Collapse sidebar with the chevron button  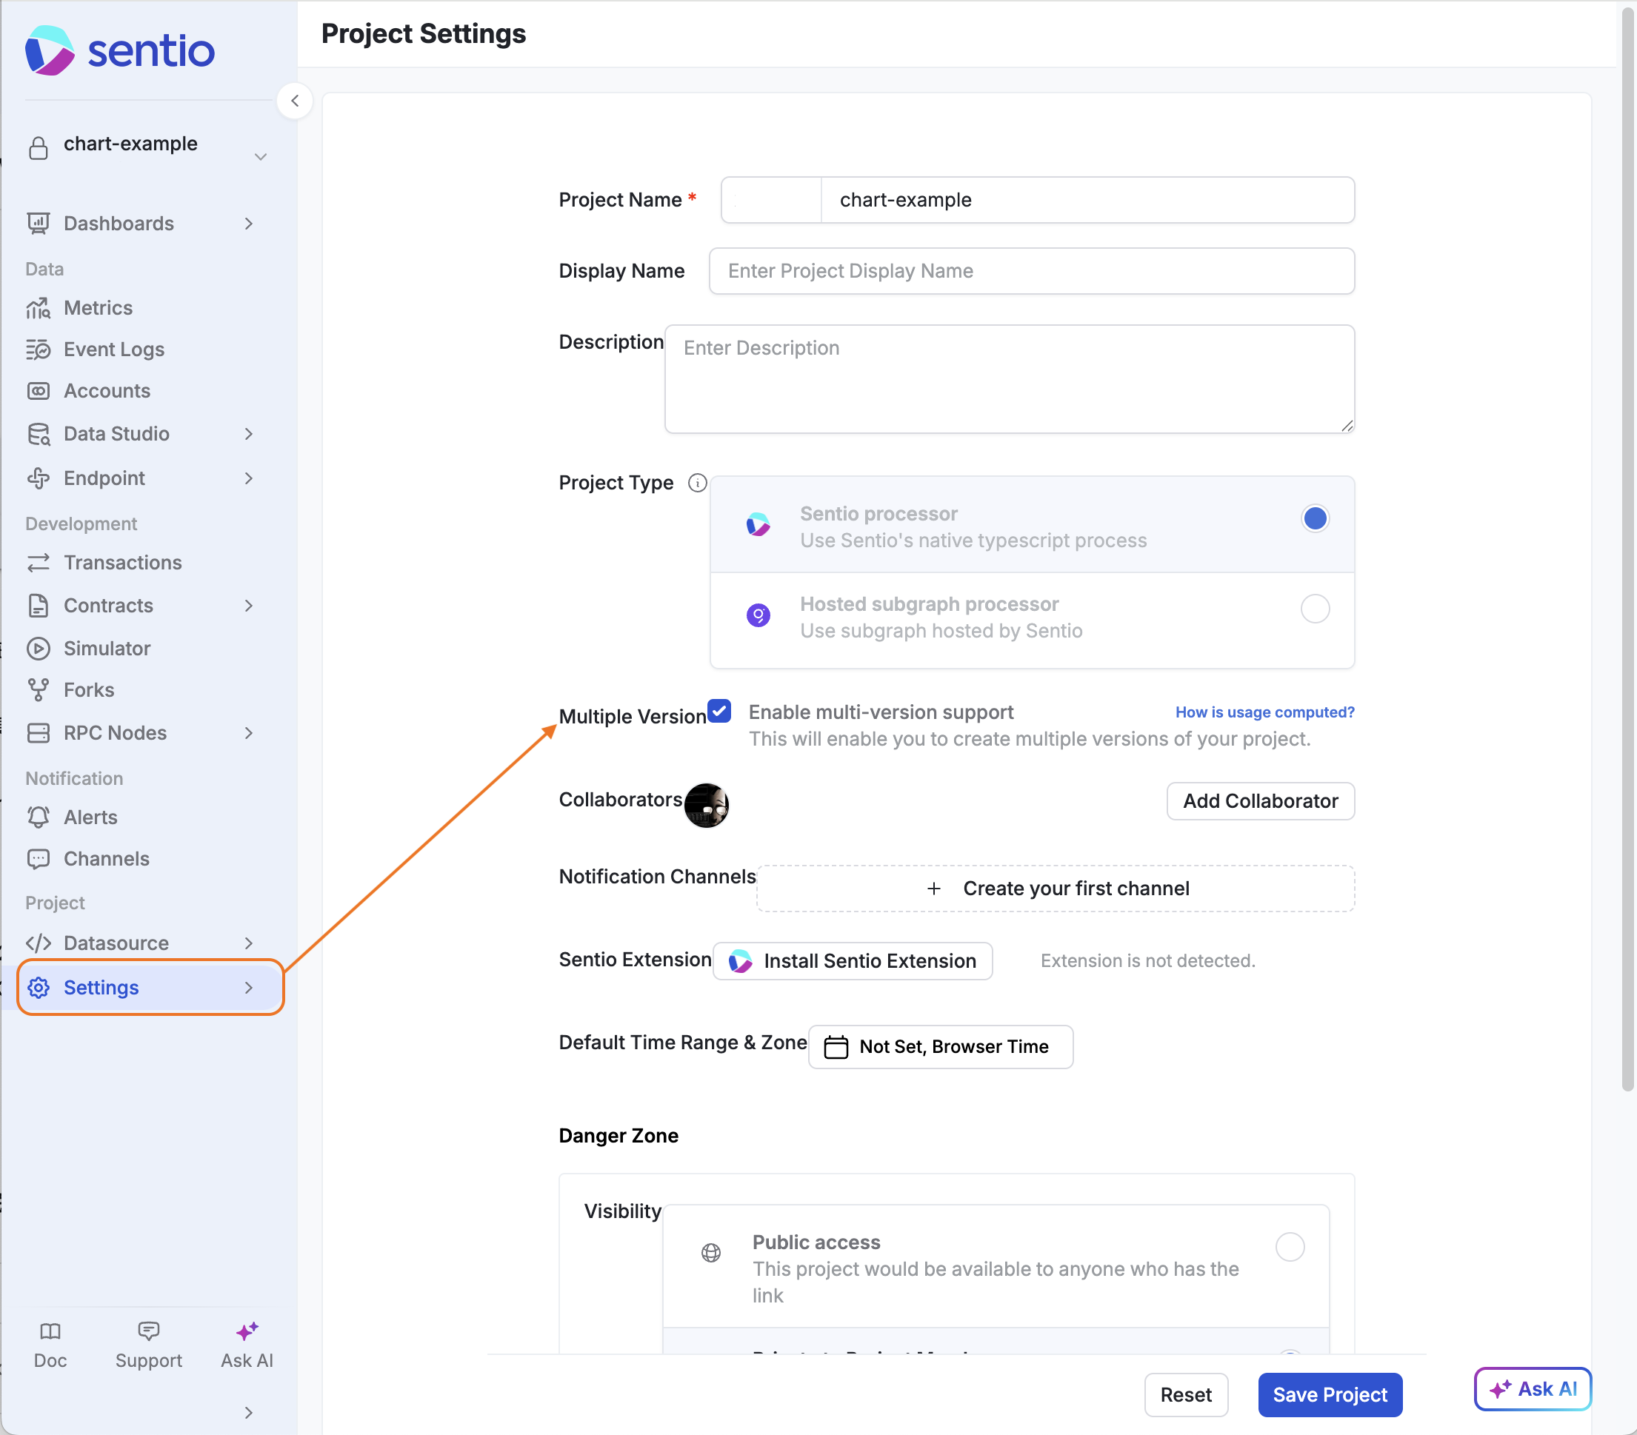pyautogui.click(x=295, y=101)
